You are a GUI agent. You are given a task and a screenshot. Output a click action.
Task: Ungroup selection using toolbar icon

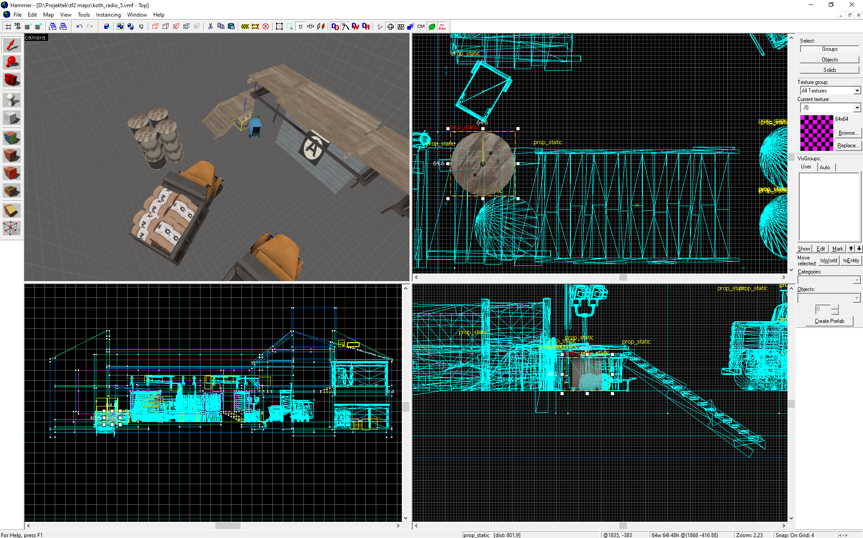130,26
